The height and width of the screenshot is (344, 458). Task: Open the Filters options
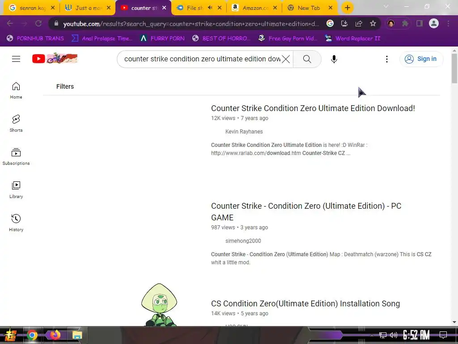65,86
